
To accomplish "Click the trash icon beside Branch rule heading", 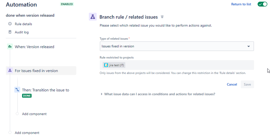I will [x=162, y=17].
